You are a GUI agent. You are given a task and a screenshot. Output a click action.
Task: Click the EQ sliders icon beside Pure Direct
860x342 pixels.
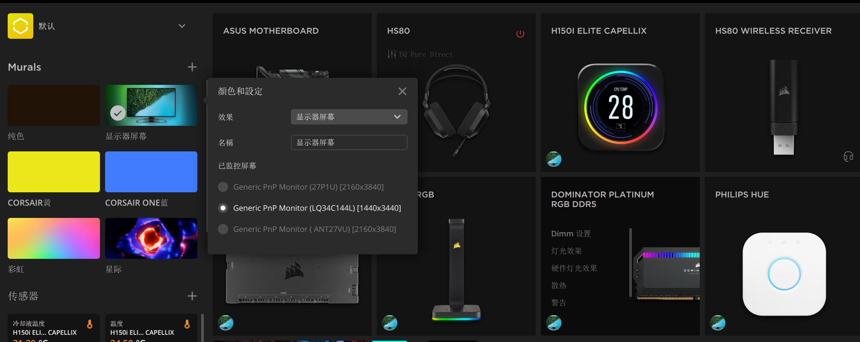pyautogui.click(x=392, y=54)
